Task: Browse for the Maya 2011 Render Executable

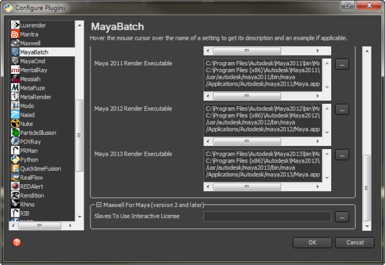Action: (342, 64)
